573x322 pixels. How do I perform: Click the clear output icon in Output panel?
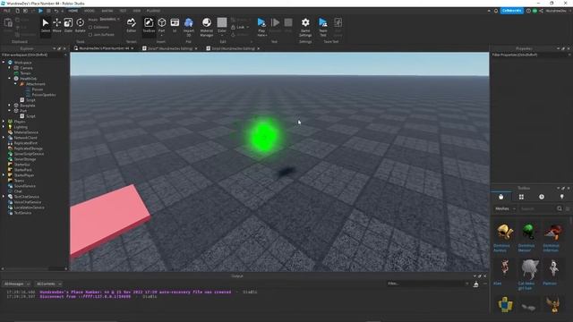(x=475, y=284)
